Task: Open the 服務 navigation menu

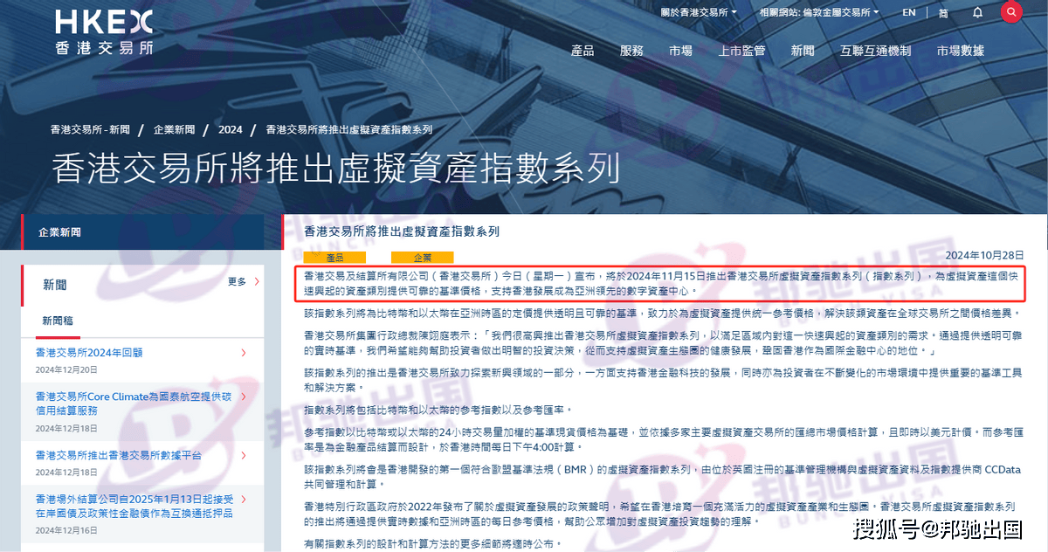Action: click(631, 51)
